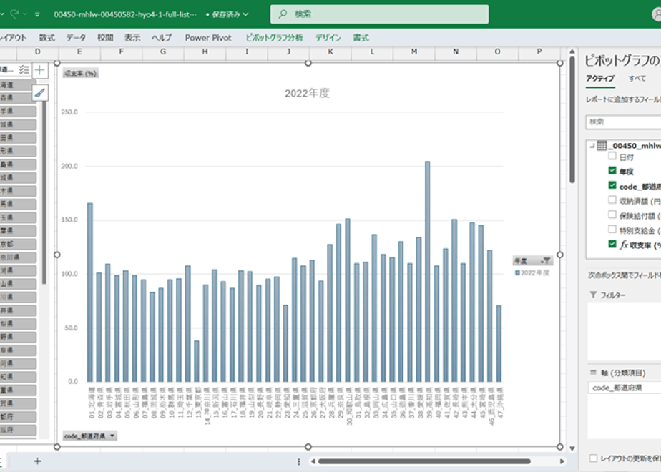Click the worksheet vertical scrollbar thumb
Image resolution: width=661 pixels, height=472 pixels.
pyautogui.click(x=572, y=120)
